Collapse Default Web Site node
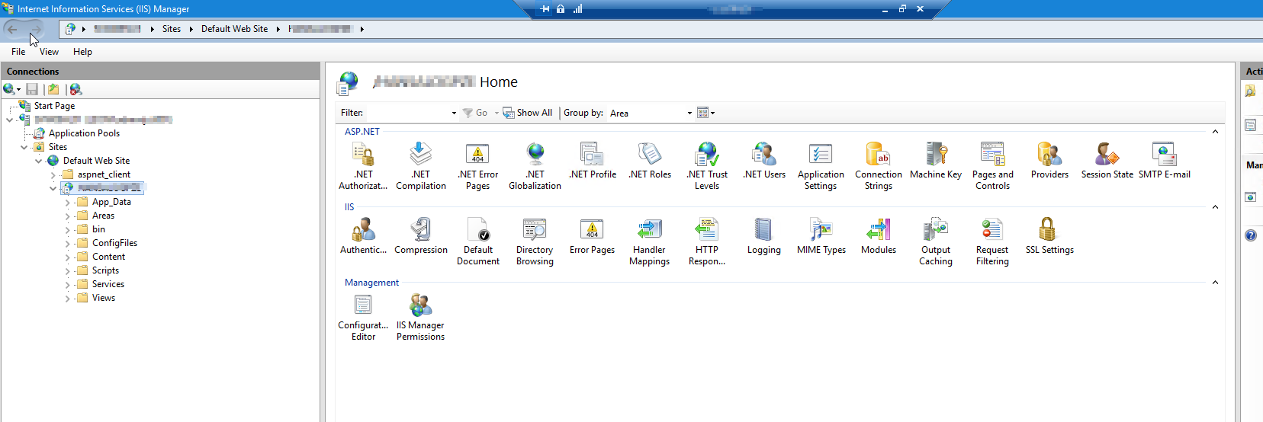This screenshot has height=422, width=1263. [38, 161]
